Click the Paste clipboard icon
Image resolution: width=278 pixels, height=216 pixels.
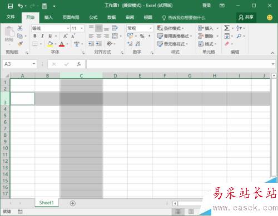coord(9,32)
